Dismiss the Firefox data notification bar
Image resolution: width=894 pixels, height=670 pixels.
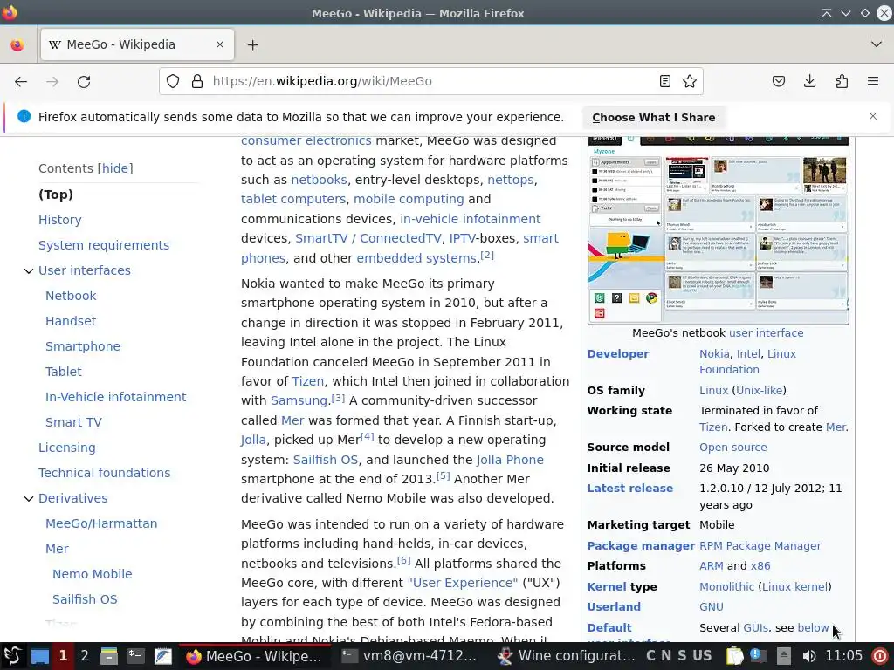873,116
